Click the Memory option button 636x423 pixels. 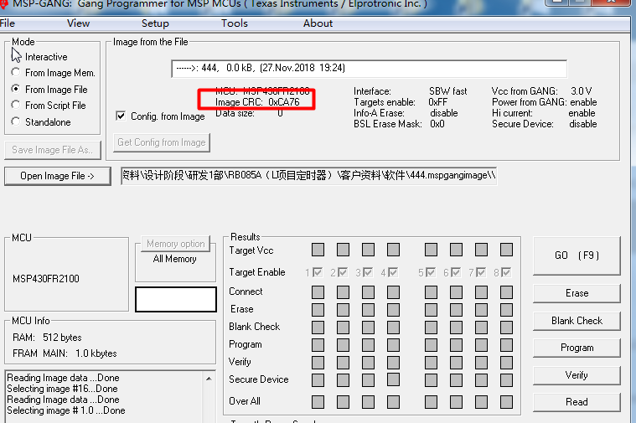176,244
